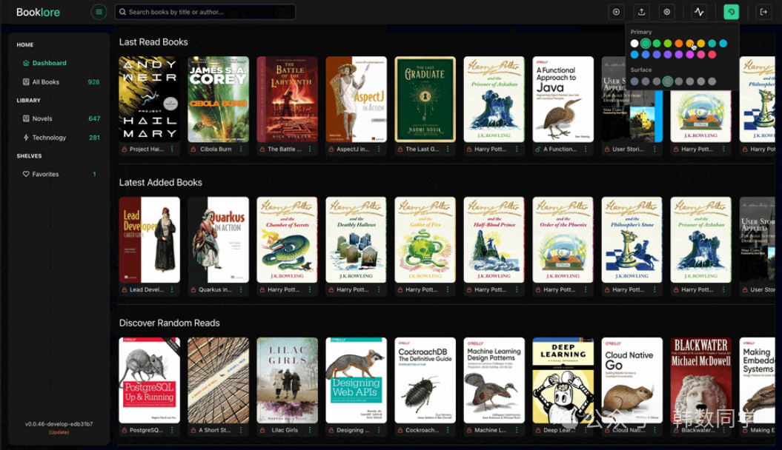Screen dimensions: 782x450
Task: Open the three-dot menu for Project Hai...
Action: (x=172, y=149)
